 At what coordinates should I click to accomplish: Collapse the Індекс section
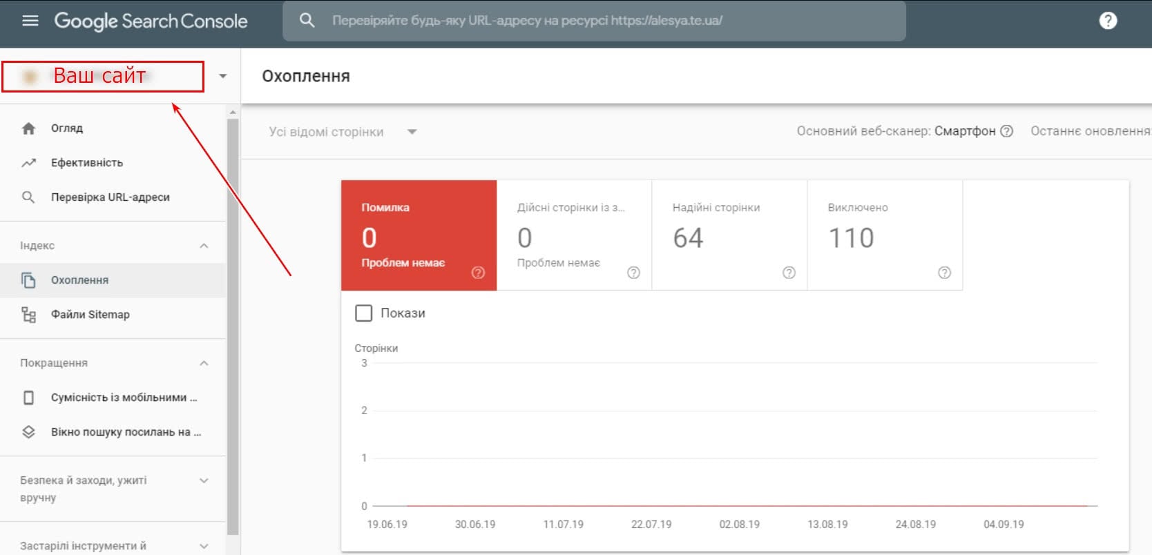tap(204, 246)
